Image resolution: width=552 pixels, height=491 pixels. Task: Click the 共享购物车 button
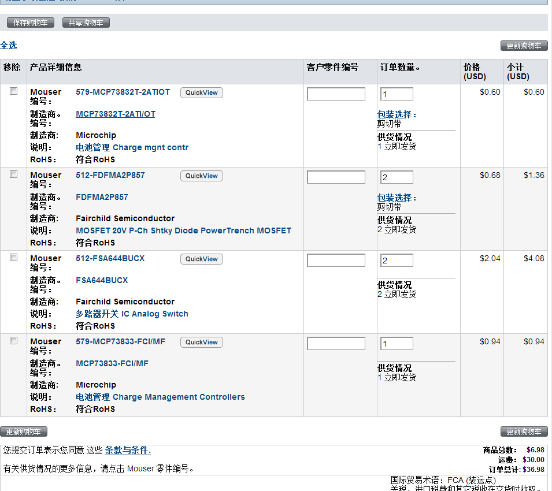86,23
